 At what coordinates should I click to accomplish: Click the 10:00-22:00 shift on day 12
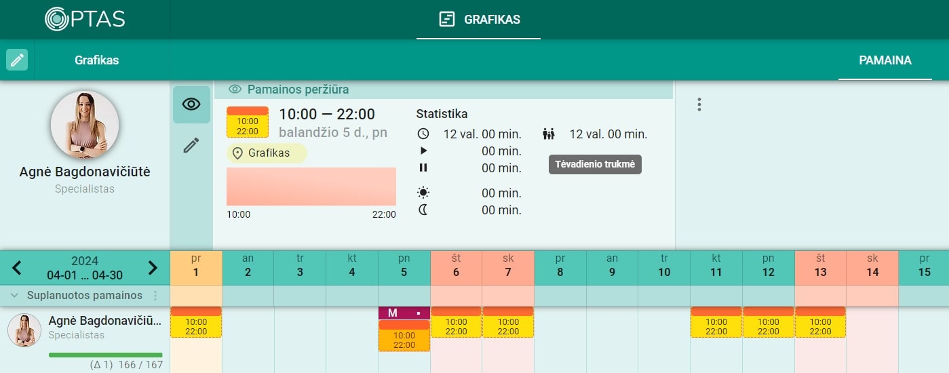point(769,322)
